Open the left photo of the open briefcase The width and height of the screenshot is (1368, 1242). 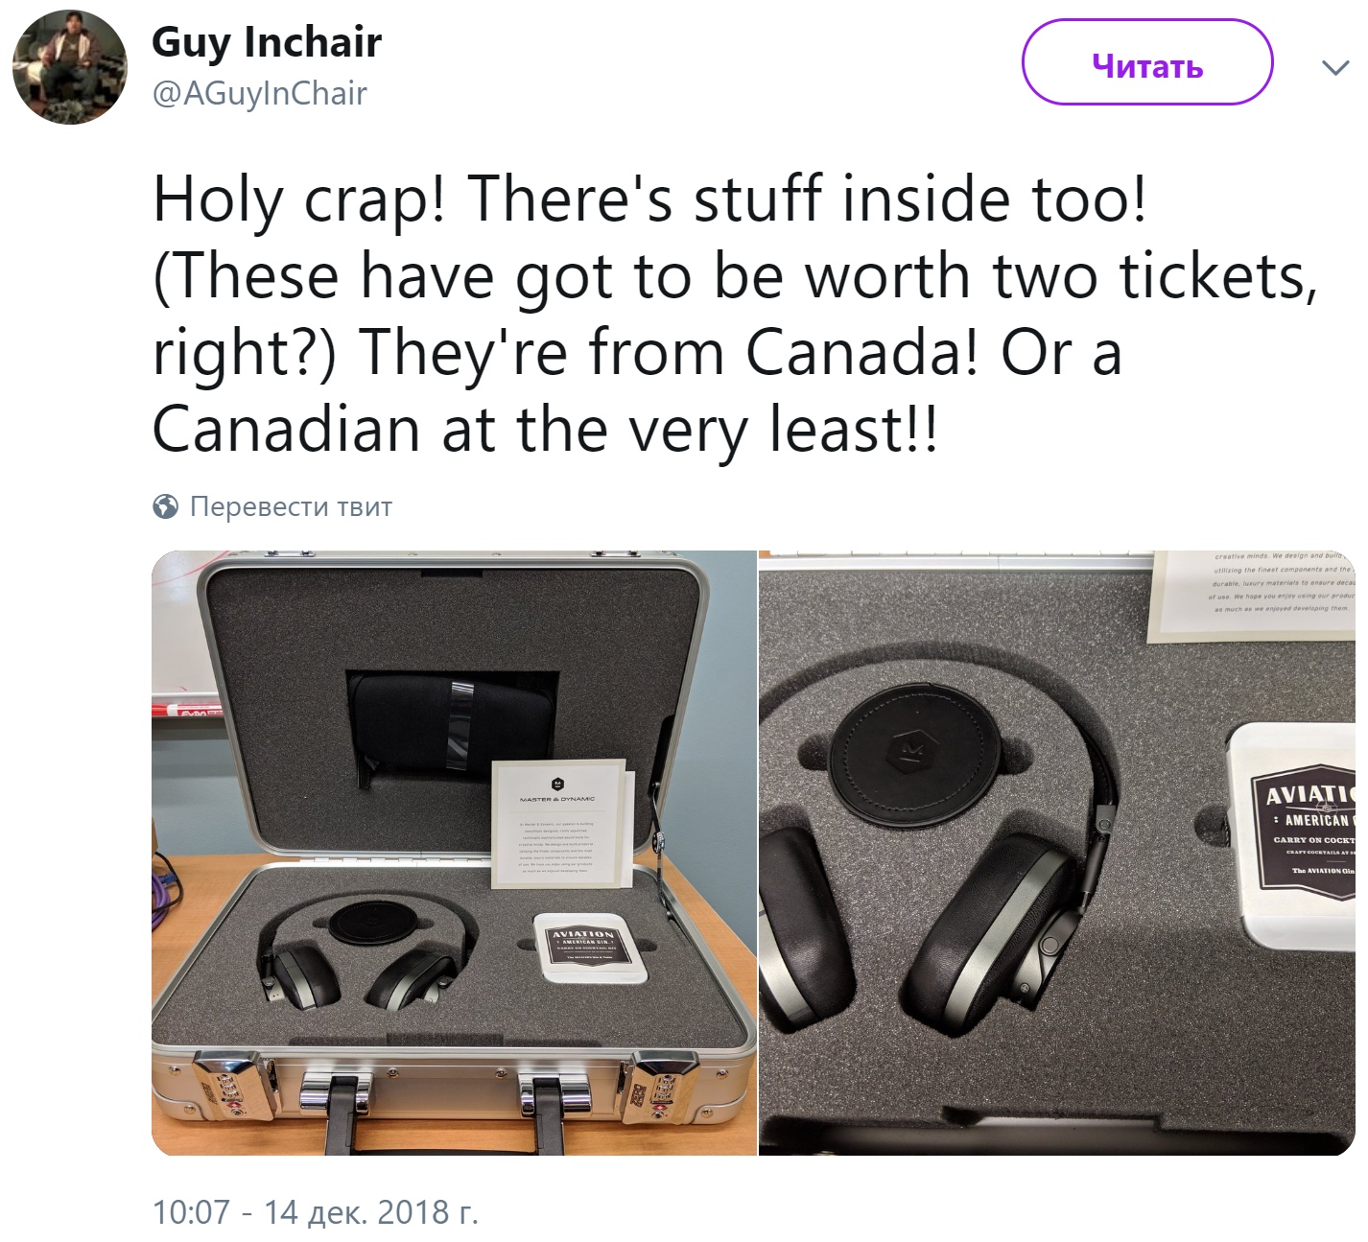click(454, 853)
